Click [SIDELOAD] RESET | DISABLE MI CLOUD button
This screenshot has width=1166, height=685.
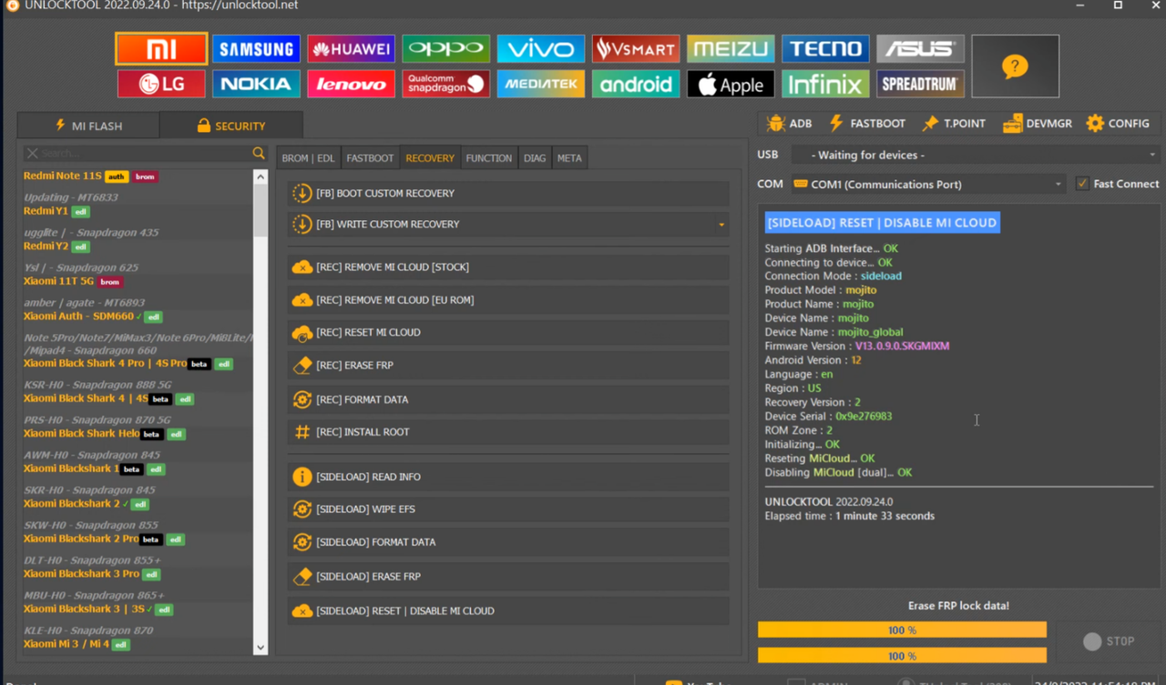pos(508,611)
